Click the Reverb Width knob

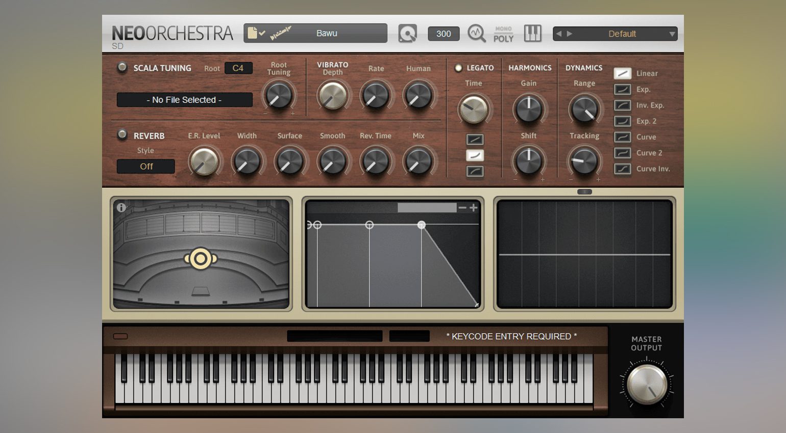click(247, 162)
